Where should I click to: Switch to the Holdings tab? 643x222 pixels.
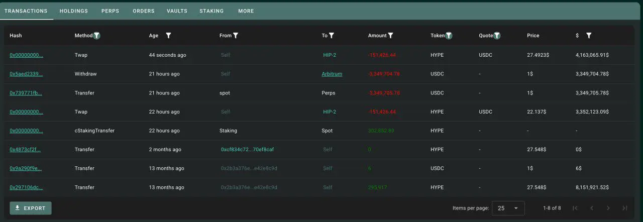pos(74,11)
